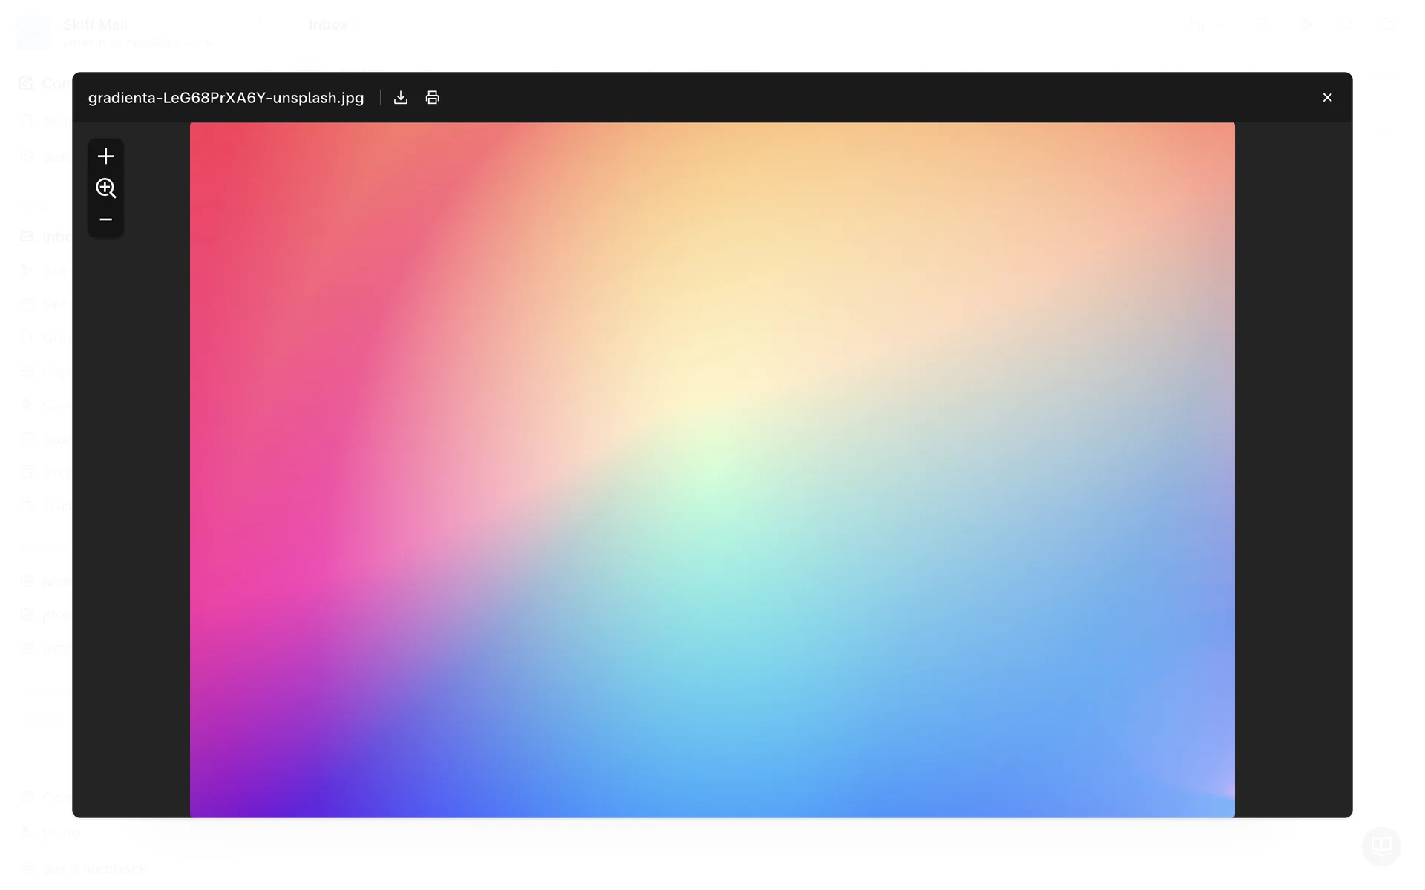Image resolution: width=1425 pixels, height=890 pixels.
Task: Click the Compose pencil icon
Action: (x=26, y=83)
